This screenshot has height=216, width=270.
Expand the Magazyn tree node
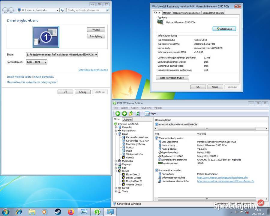pyautogui.click(x=116, y=164)
